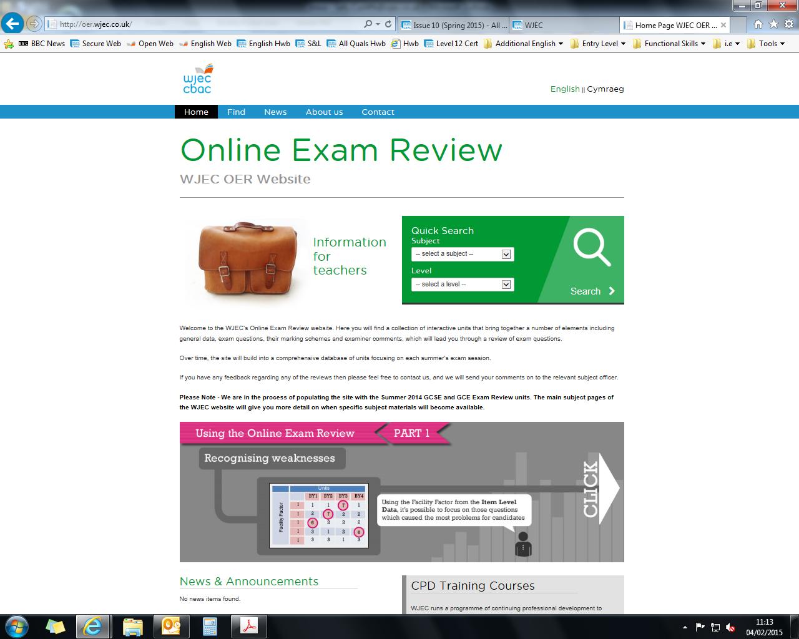Open the browser Tools gear icon
799x639 pixels.
pyautogui.click(x=788, y=24)
